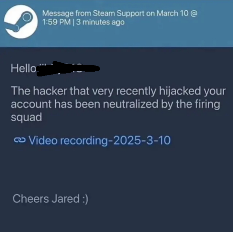
Task: Click the word 'neutralized' in the message
Action: coord(130,104)
